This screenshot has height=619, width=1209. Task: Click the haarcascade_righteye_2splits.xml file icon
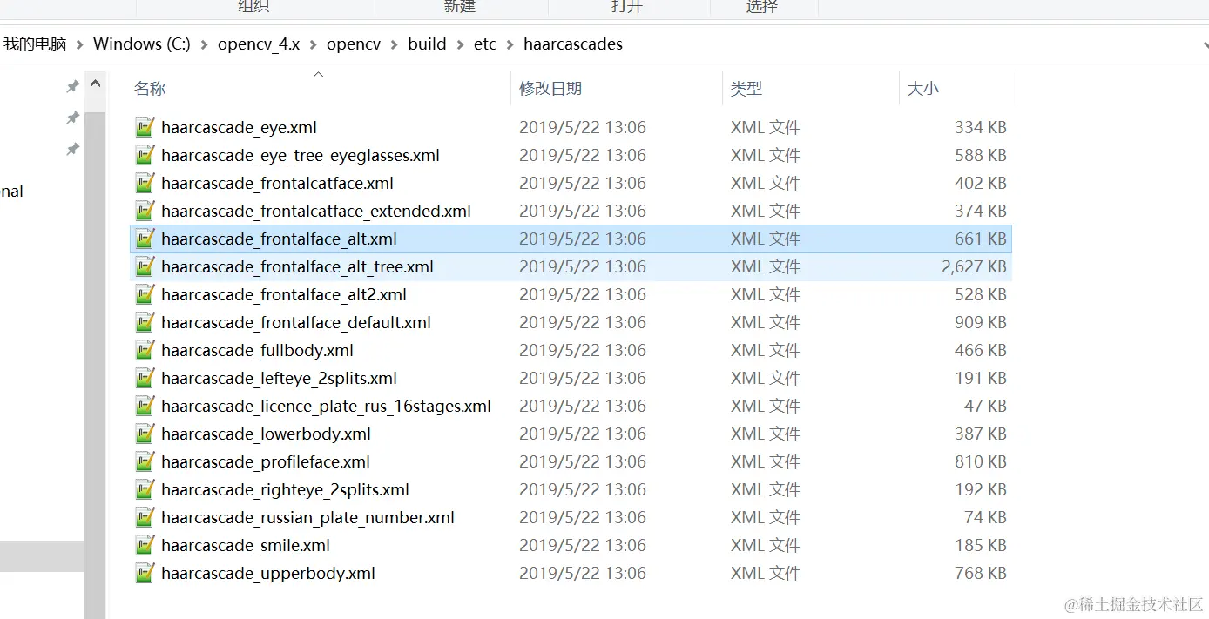145,489
